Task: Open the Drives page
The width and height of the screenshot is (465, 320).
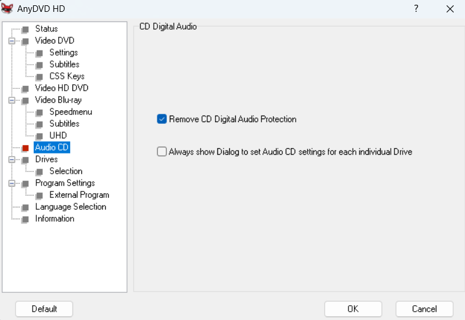Action: [x=46, y=159]
